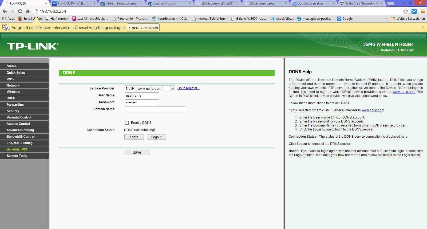Open the first www.no-ip.com help link
Viewport: 427px width, 229px height.
click(404, 92)
